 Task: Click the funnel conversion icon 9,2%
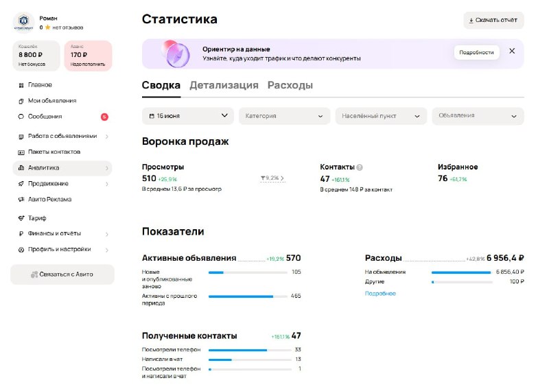coord(263,178)
